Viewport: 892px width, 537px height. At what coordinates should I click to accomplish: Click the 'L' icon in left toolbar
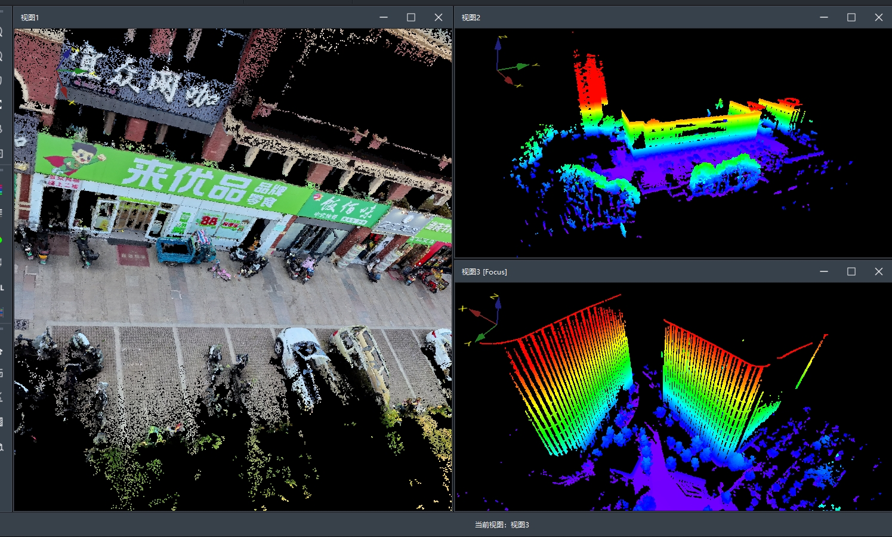2,288
